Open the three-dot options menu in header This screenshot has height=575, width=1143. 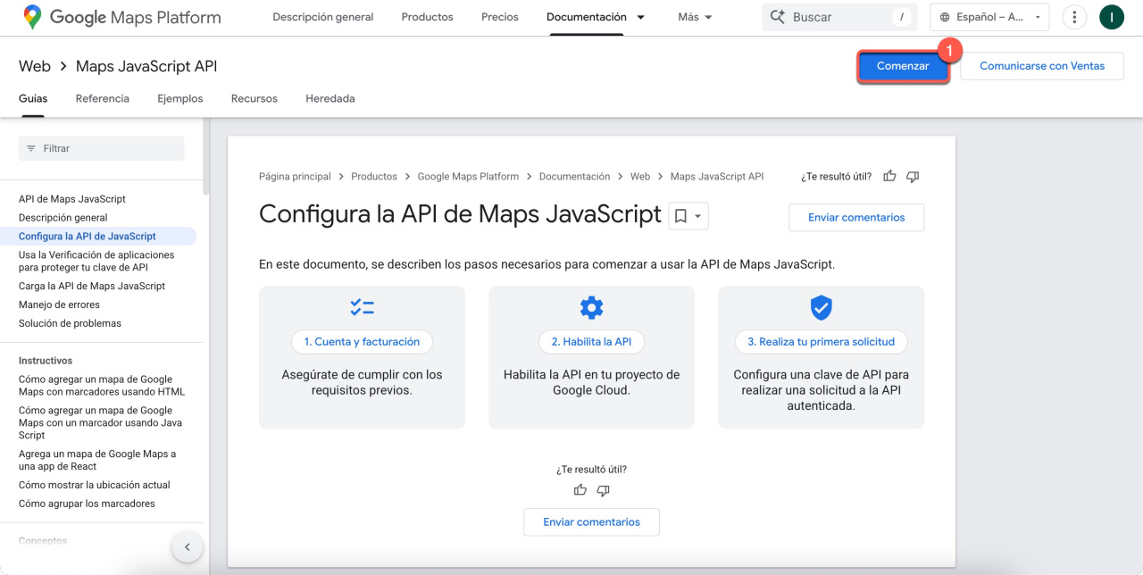(x=1074, y=17)
